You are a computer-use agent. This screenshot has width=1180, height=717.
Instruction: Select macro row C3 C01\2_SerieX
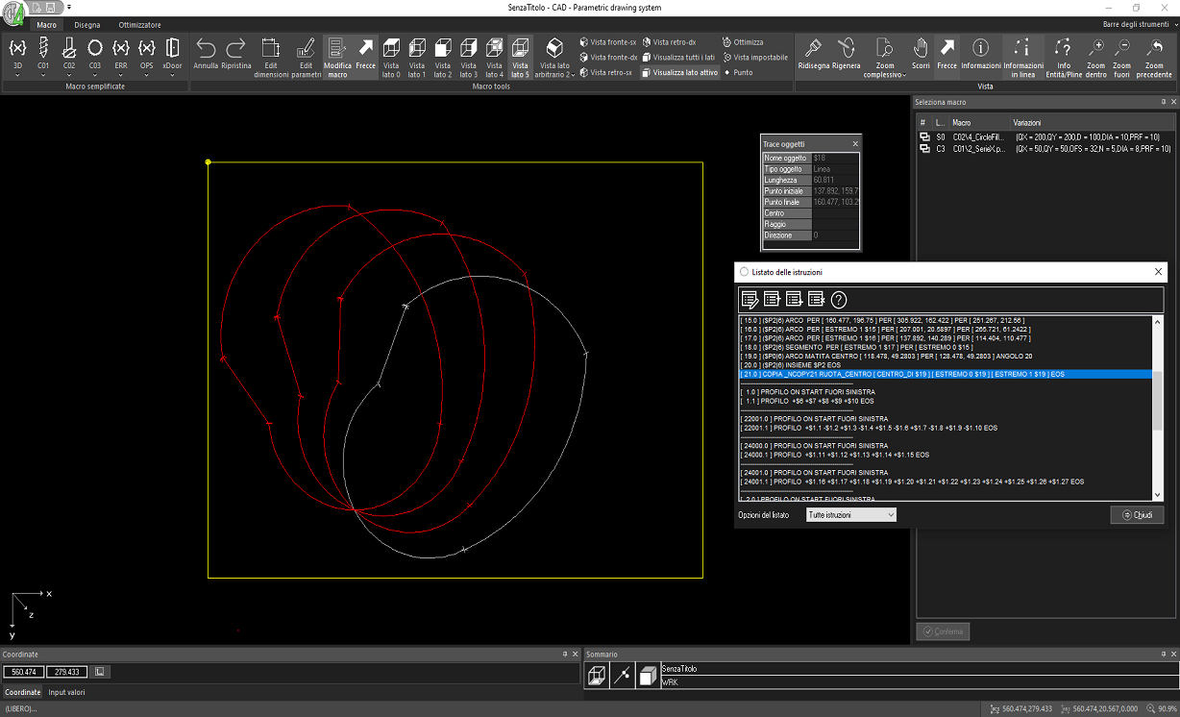pos(1045,149)
